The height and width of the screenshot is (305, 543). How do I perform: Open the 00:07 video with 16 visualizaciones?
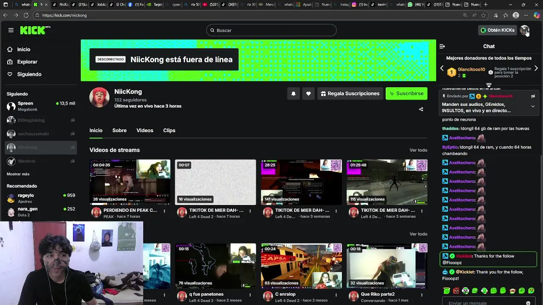coord(216,182)
